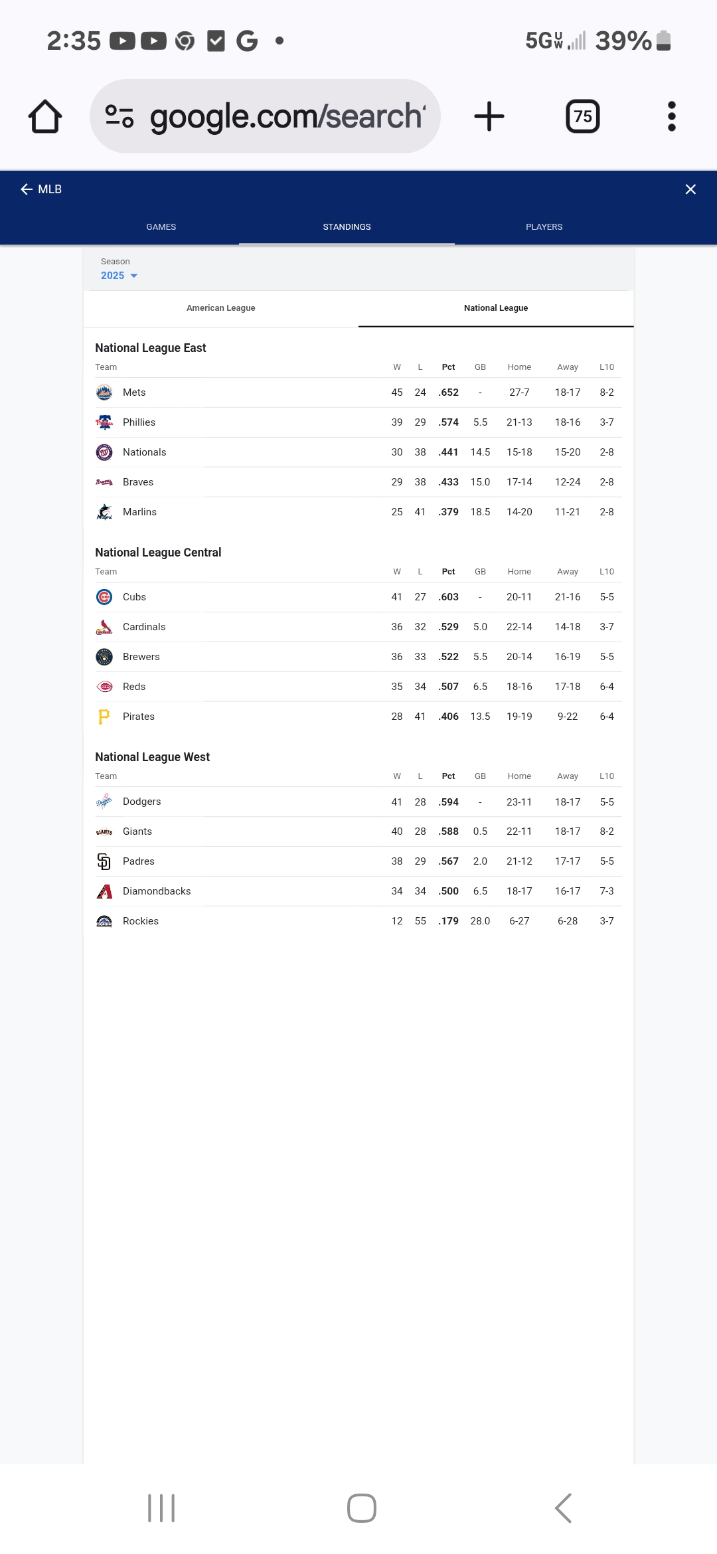Tap the site settings icon in address bar
Screen dimensions: 717x1554
pos(119,116)
